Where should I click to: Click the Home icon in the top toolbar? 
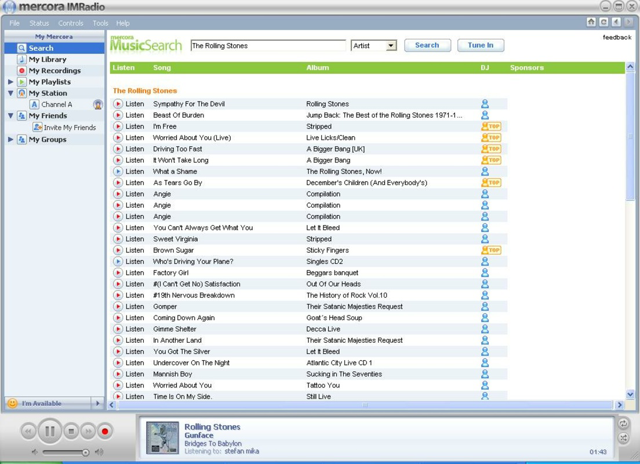click(x=591, y=22)
